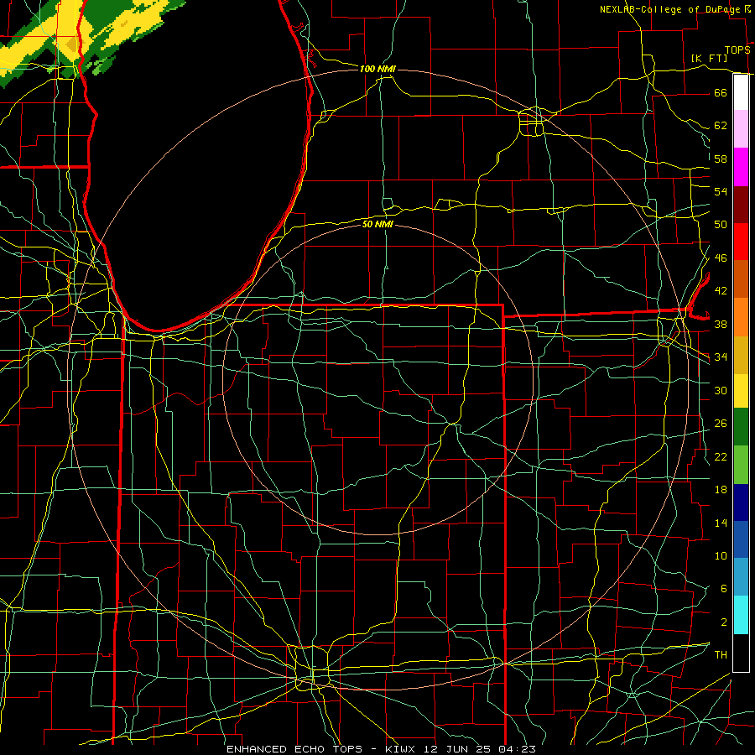Click the "18" scale value
The height and width of the screenshot is (755, 755).
pos(721,490)
